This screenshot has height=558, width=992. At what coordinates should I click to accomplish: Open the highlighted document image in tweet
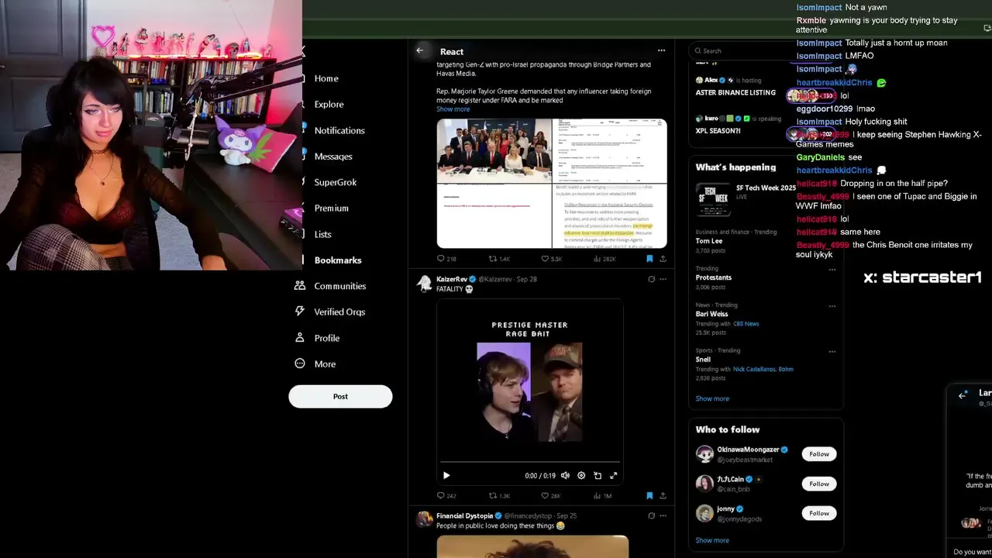tap(609, 215)
